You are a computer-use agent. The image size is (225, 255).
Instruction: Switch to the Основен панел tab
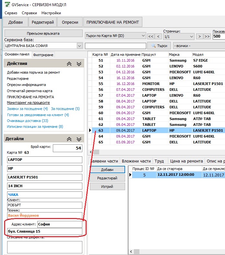tap(17, 54)
